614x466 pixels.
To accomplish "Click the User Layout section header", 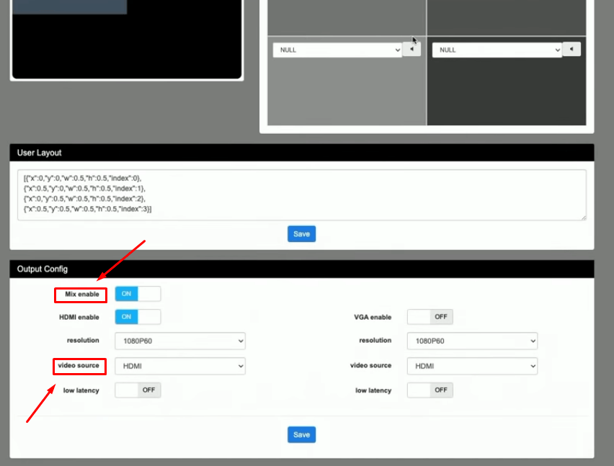I will [301, 153].
